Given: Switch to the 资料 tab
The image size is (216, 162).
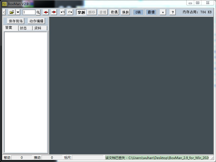Looking at the screenshot, I should tap(38, 28).
